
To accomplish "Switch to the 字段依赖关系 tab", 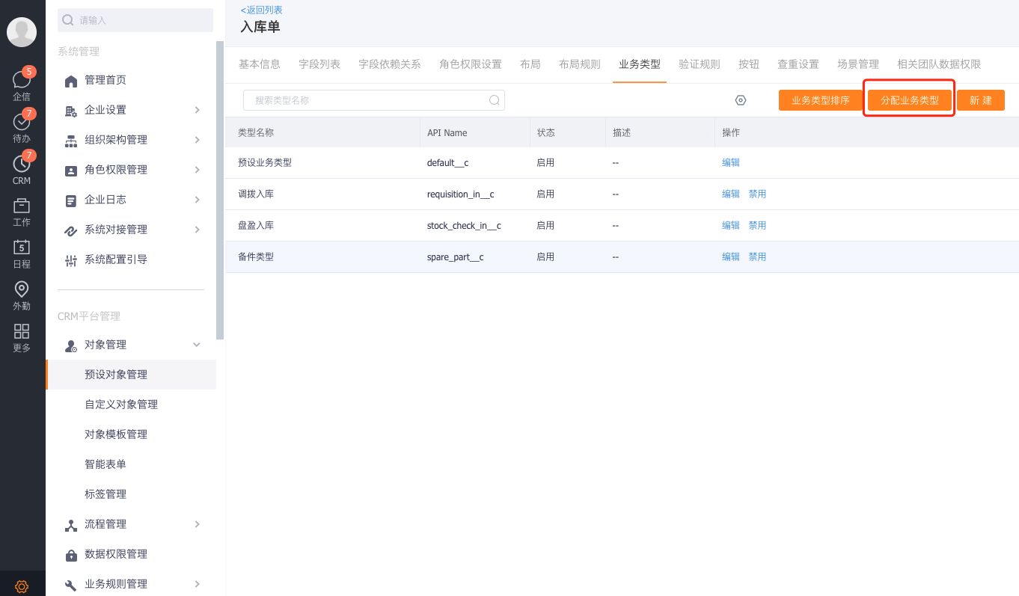I will (x=390, y=64).
